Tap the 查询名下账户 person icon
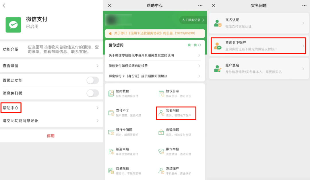The image size is (310, 180). coord(218,46)
